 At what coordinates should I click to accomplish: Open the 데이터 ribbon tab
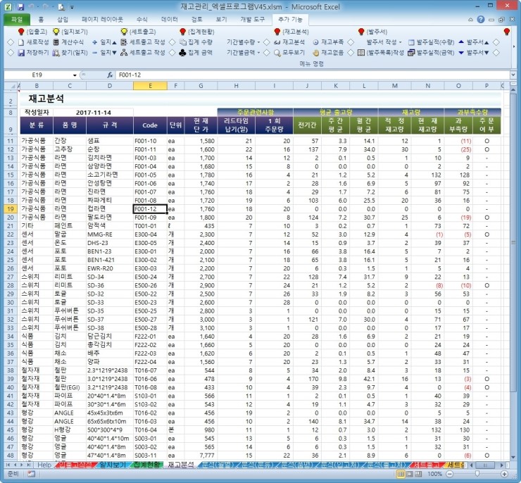coord(170,20)
